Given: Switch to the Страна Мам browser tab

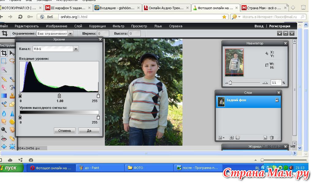Looking at the screenshot, I should click(x=264, y=8).
